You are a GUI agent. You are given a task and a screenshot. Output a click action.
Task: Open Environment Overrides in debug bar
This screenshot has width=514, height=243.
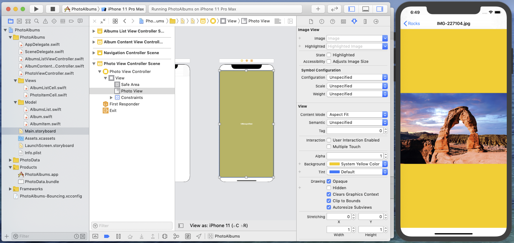pyautogui.click(x=188, y=236)
